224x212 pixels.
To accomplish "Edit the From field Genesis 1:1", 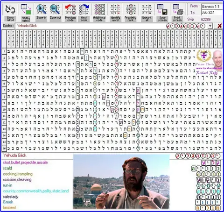I will (x=212, y=7).
